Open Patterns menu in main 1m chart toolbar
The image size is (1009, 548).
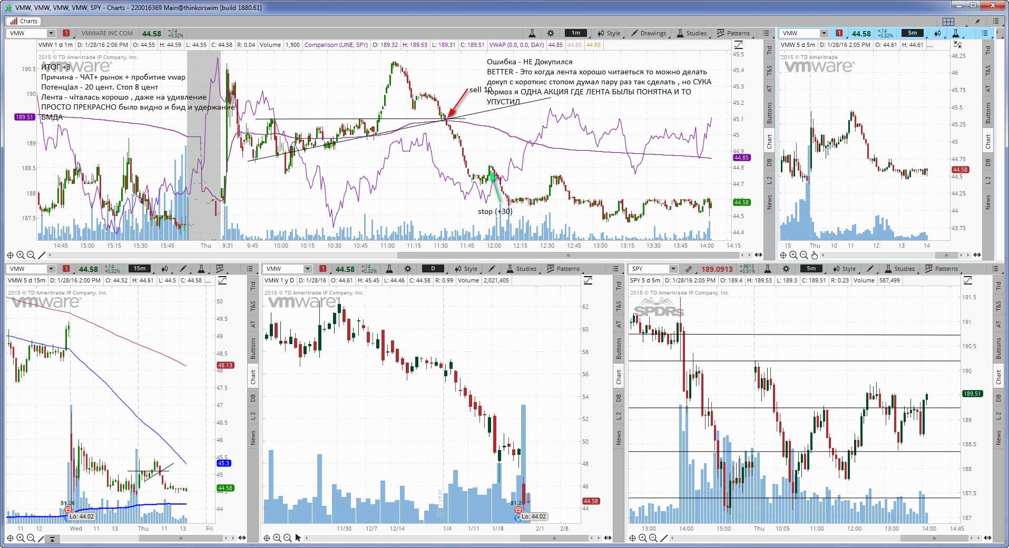click(x=733, y=33)
